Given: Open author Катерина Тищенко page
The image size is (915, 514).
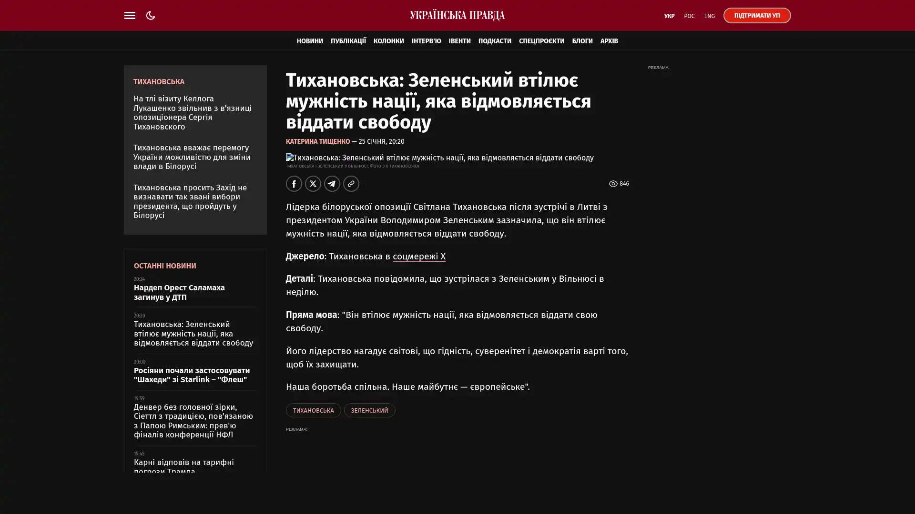Looking at the screenshot, I should click(x=317, y=141).
